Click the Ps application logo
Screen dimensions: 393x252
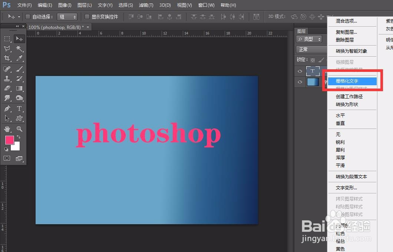pyautogui.click(x=7, y=5)
